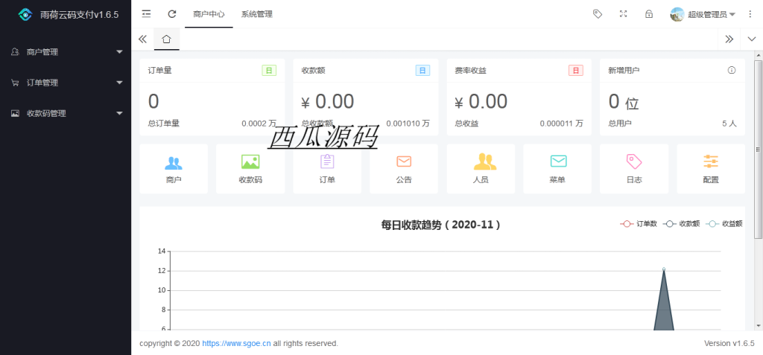Go to the home tab house icon
Screen dimensions: 763x355
(166, 39)
